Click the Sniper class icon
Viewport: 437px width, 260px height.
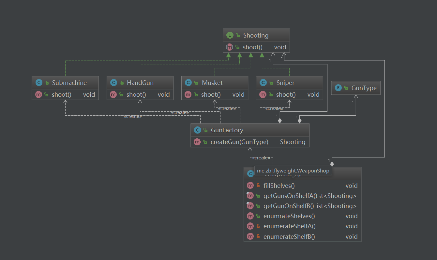tap(263, 83)
